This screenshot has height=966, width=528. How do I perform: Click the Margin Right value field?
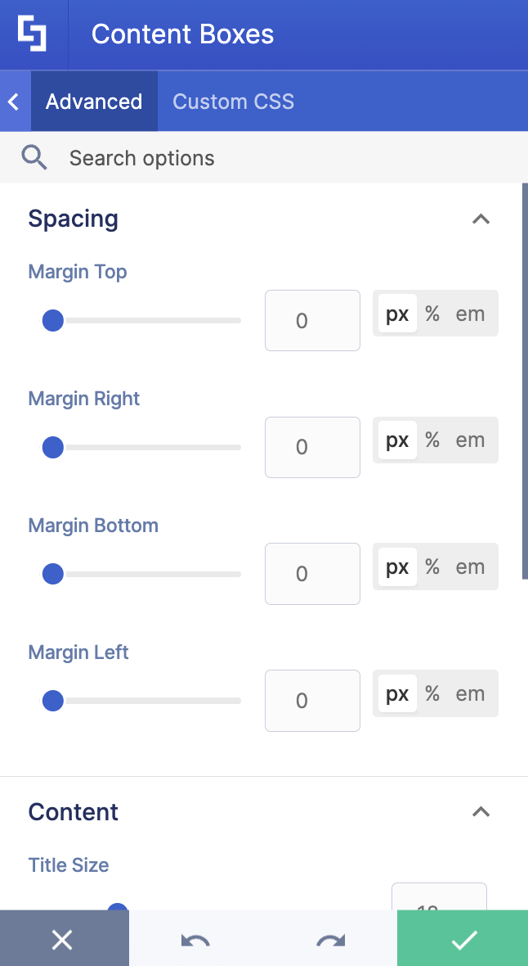(x=312, y=447)
